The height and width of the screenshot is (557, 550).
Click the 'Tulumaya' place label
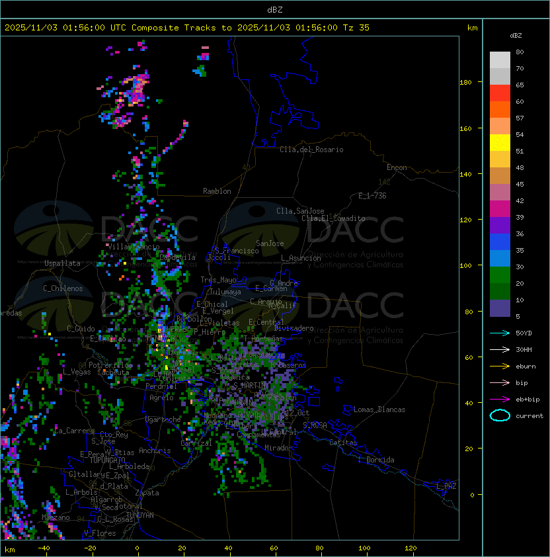coord(225,292)
